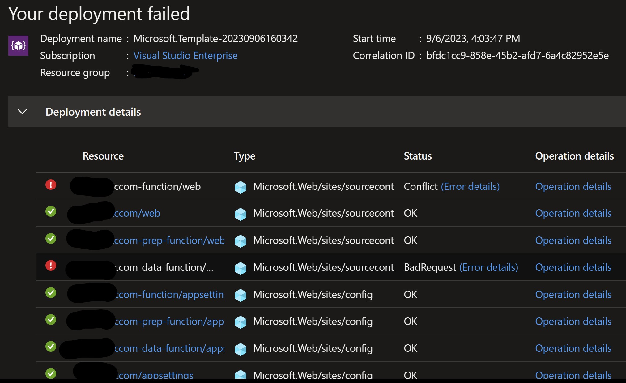Open Error details for the BadRequest status
The height and width of the screenshot is (383, 626).
pos(489,267)
